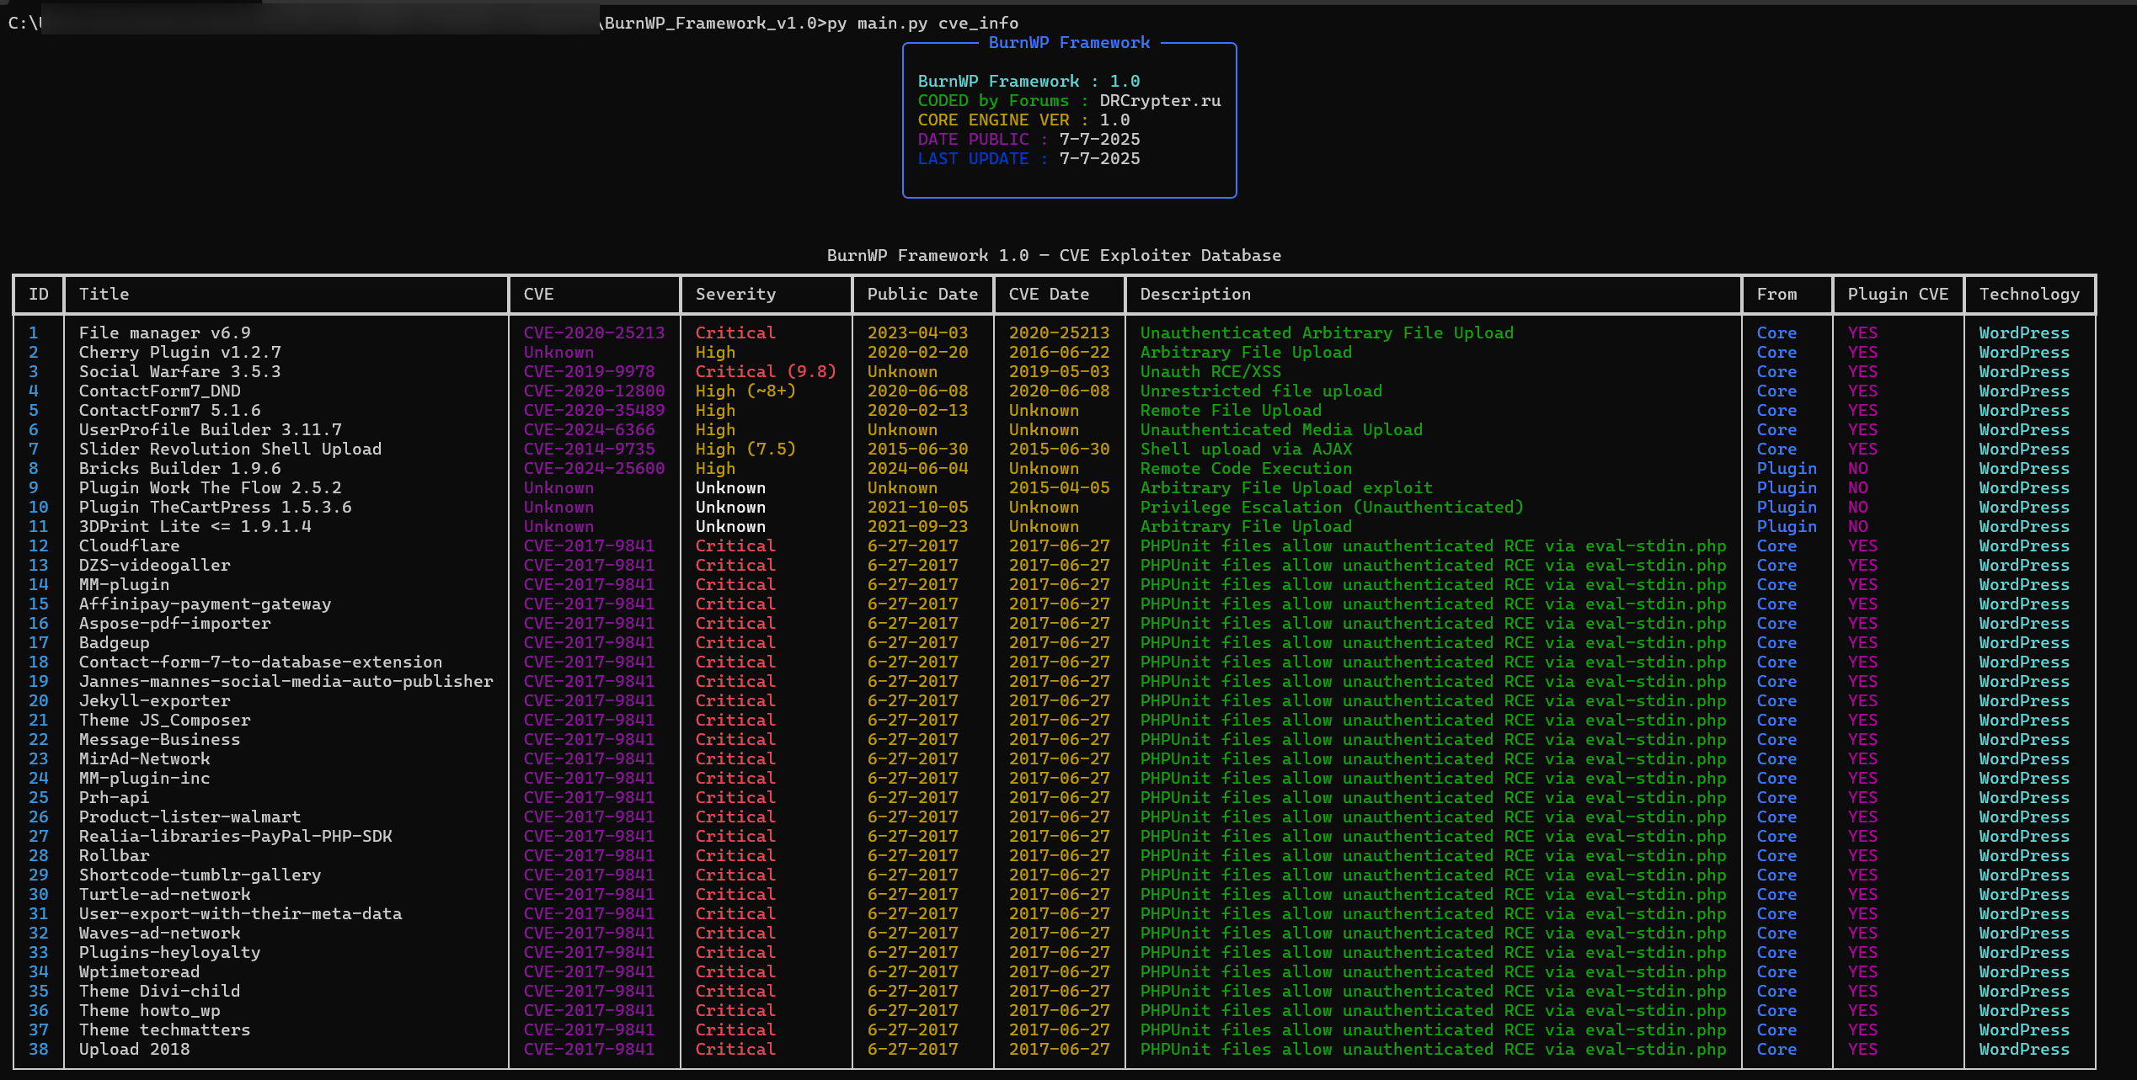Click the Bricks Builder 1.9.6 row title
Image resolution: width=2137 pixels, height=1080 pixels.
coord(179,468)
